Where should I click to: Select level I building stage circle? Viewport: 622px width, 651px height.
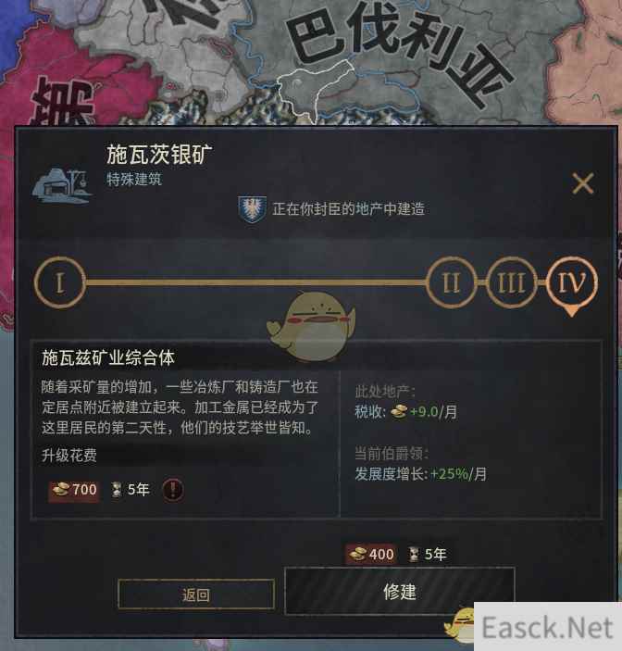click(x=60, y=282)
